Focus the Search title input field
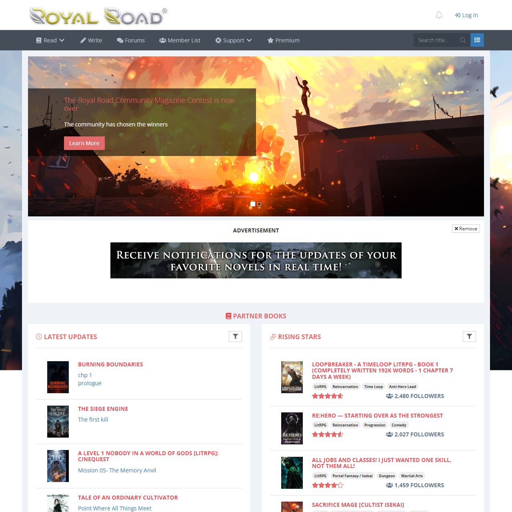 point(435,40)
